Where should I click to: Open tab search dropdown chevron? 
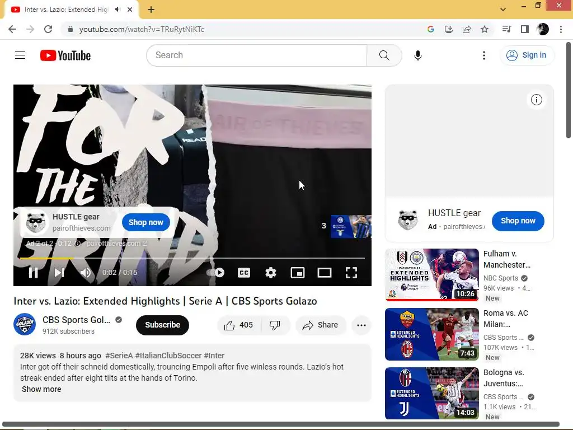[503, 10]
